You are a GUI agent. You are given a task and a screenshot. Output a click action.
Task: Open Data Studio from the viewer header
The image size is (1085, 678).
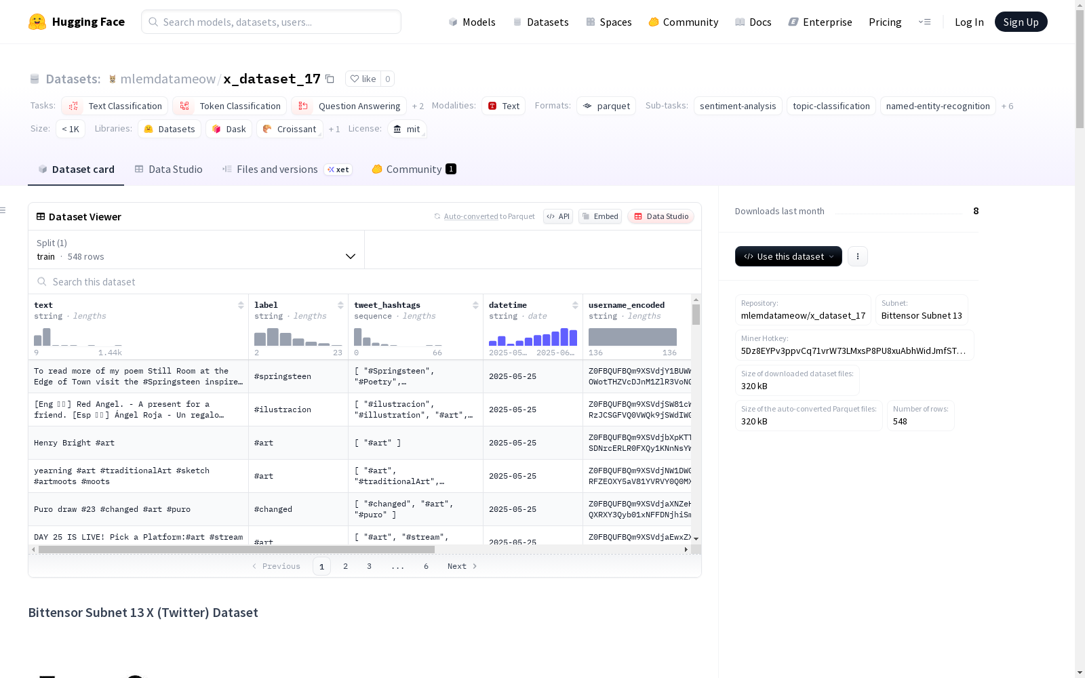pos(660,216)
